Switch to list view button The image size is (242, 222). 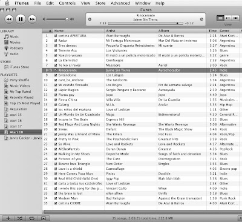[220, 18]
